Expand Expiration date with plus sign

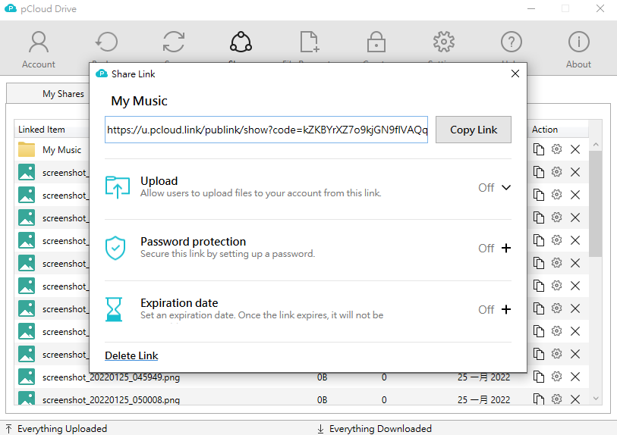[506, 309]
